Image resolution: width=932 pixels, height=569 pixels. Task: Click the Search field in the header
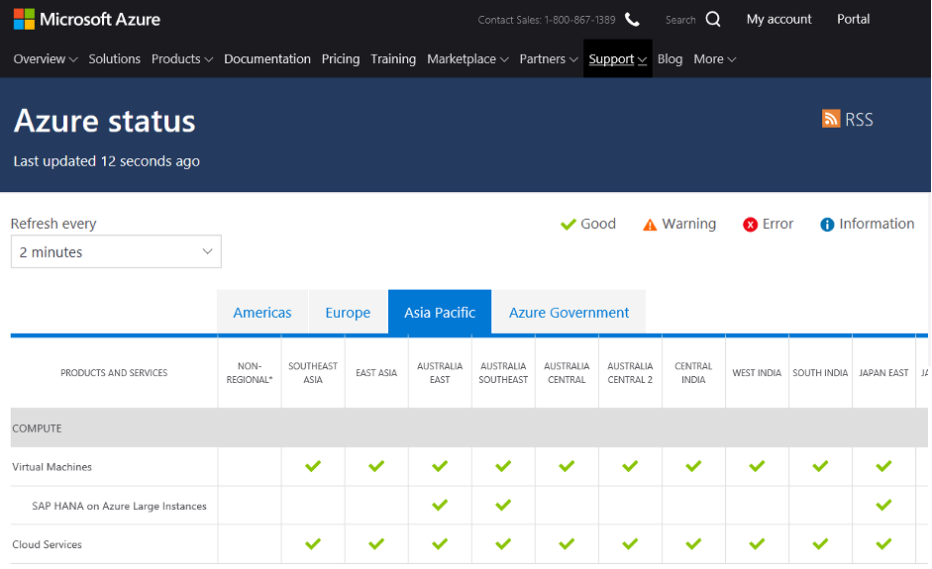pyautogui.click(x=680, y=20)
